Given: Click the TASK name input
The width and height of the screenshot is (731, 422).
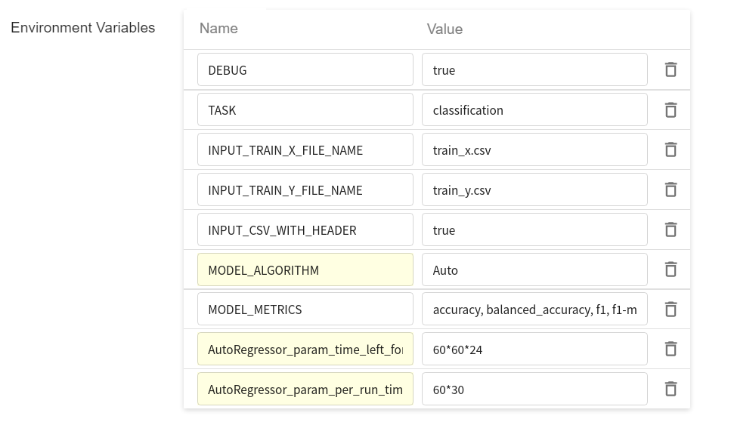Looking at the screenshot, I should (x=305, y=109).
